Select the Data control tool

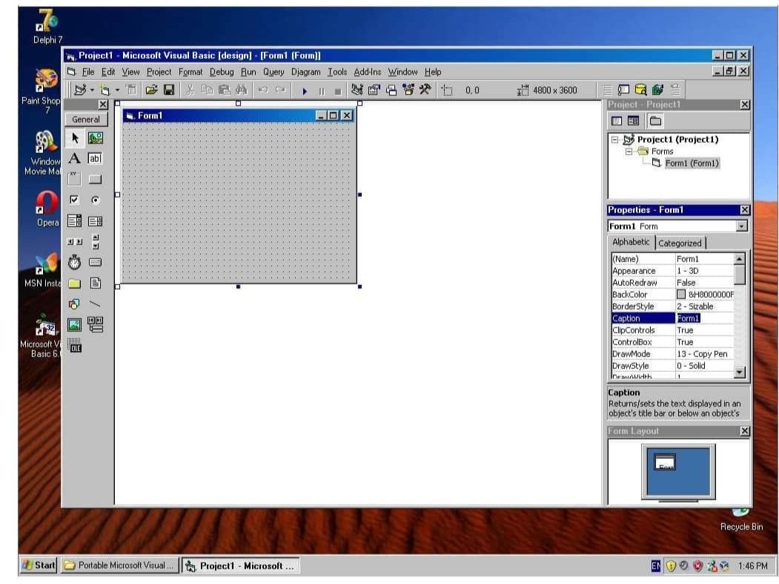tap(96, 325)
